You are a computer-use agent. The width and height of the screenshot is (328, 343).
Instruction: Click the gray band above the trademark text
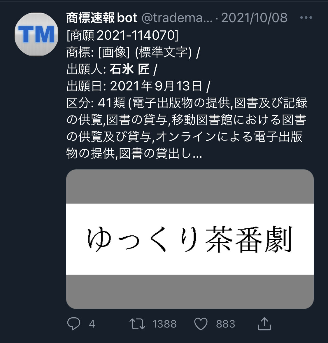[x=190, y=187]
